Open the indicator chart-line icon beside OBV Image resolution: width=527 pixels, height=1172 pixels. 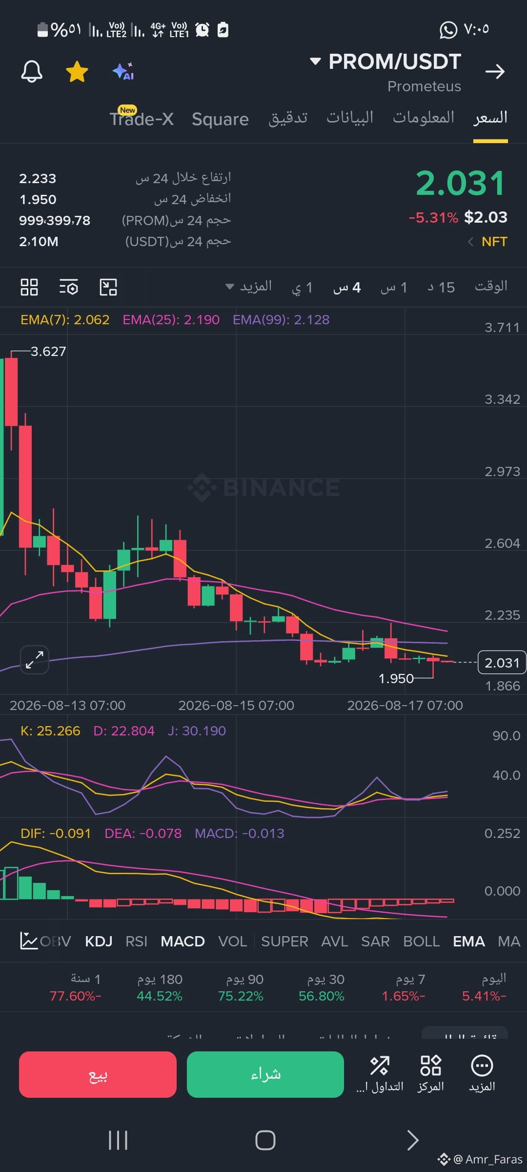[x=29, y=941]
